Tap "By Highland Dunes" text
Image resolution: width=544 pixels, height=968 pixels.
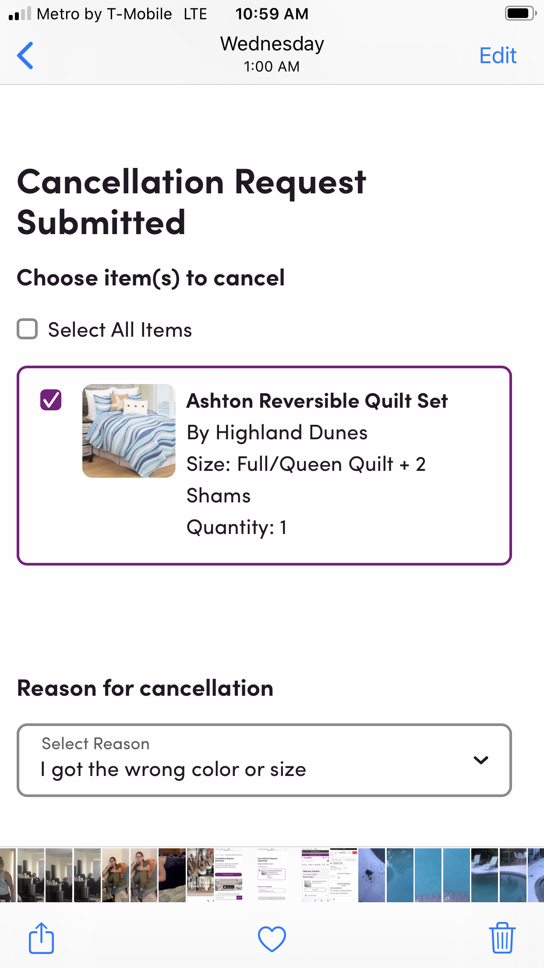[x=277, y=432]
